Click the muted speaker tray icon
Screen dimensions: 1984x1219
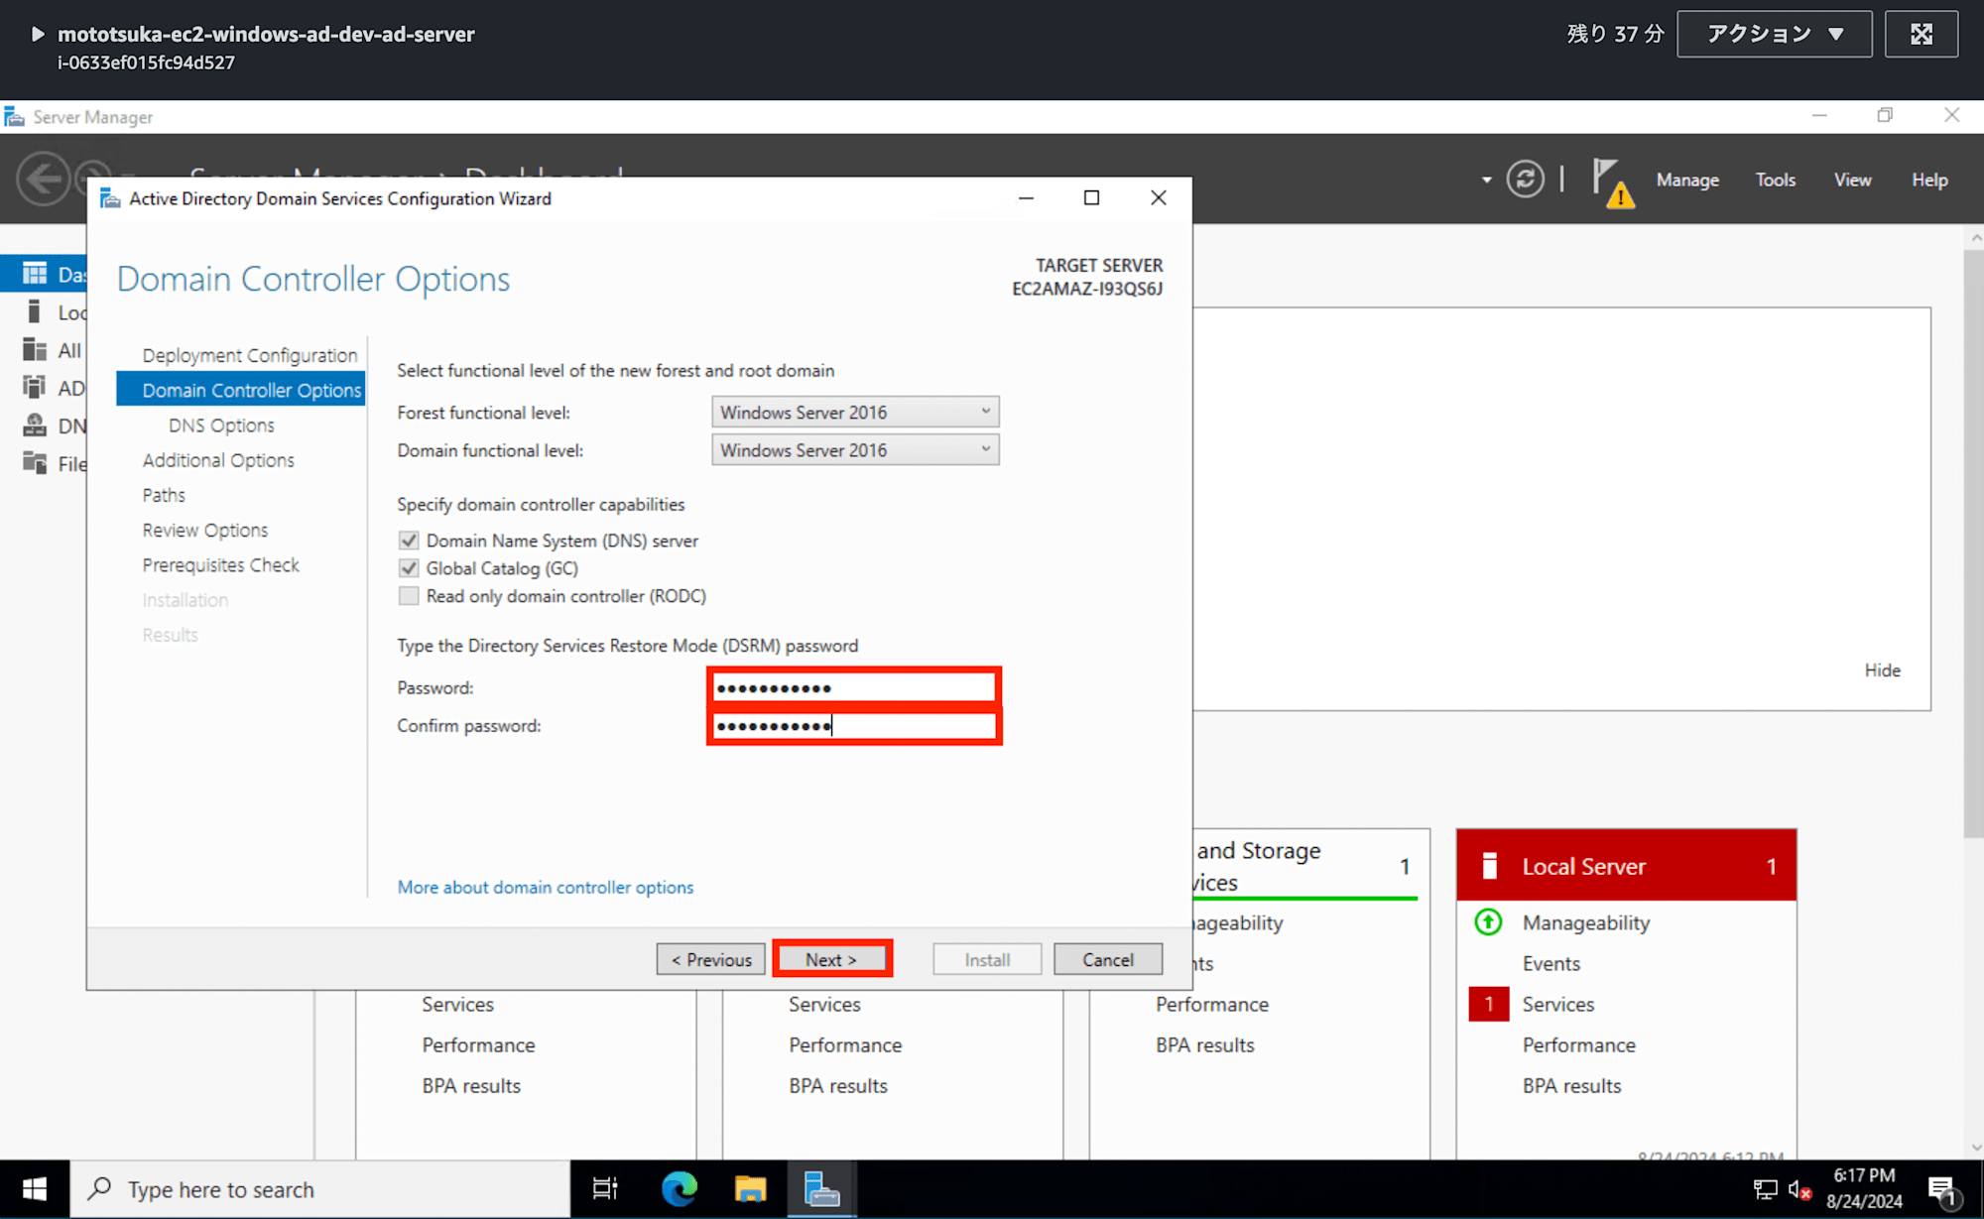pyautogui.click(x=1799, y=1189)
